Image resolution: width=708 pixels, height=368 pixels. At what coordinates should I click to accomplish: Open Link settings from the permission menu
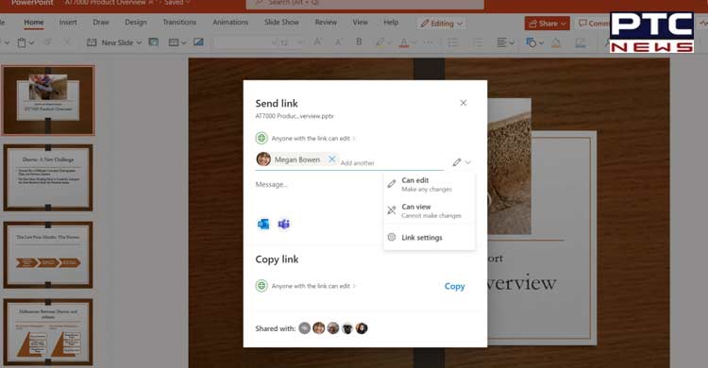pos(429,238)
